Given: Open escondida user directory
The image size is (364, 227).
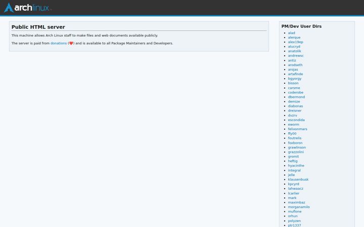Looking at the screenshot, I should click(296, 120).
